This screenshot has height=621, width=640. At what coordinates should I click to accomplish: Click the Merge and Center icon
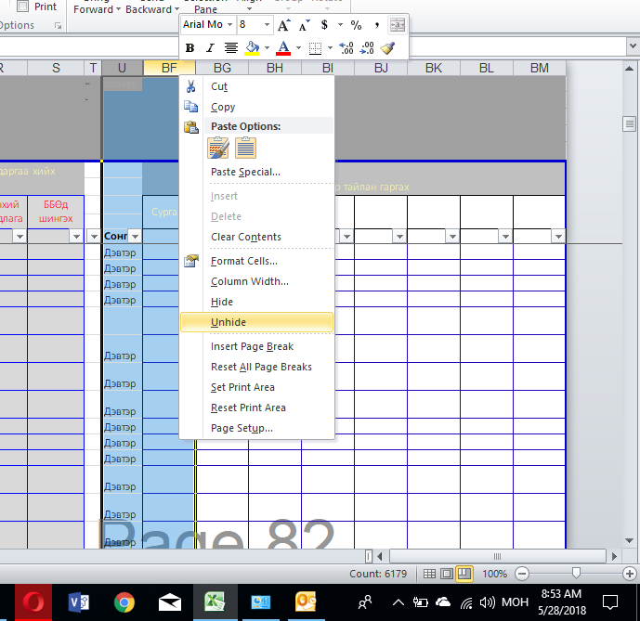click(x=398, y=25)
